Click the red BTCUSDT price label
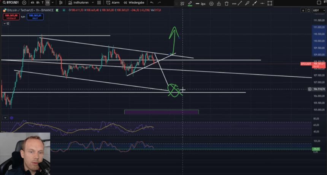 [x=306, y=64]
